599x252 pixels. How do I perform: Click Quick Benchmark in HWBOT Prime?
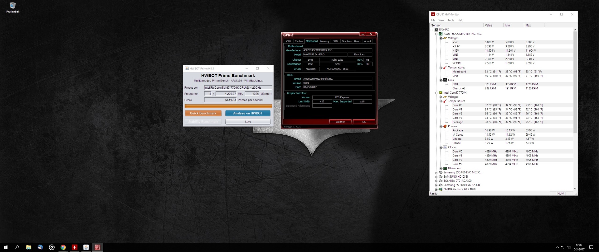(x=203, y=113)
